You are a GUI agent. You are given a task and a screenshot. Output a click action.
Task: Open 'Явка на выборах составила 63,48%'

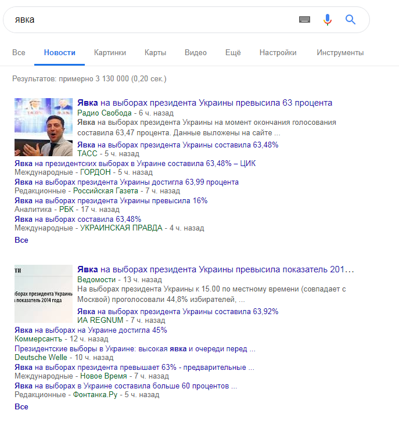coord(78,219)
